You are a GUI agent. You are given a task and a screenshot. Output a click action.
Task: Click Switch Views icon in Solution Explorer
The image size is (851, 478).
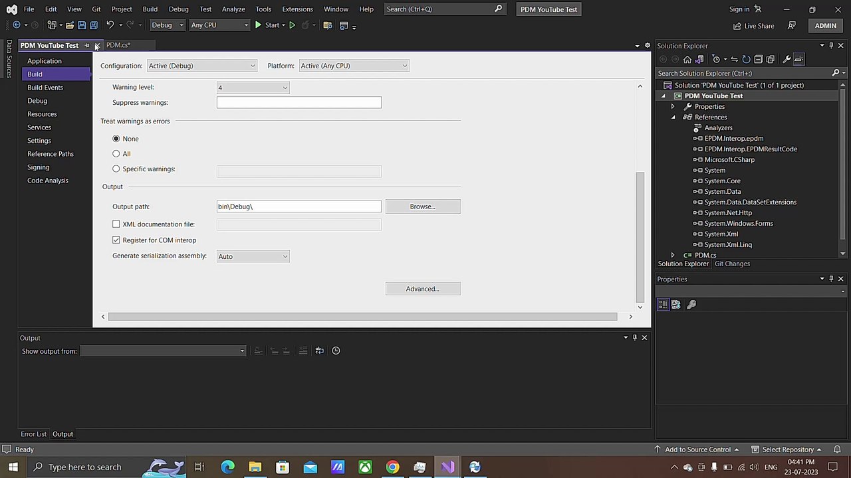(x=699, y=59)
